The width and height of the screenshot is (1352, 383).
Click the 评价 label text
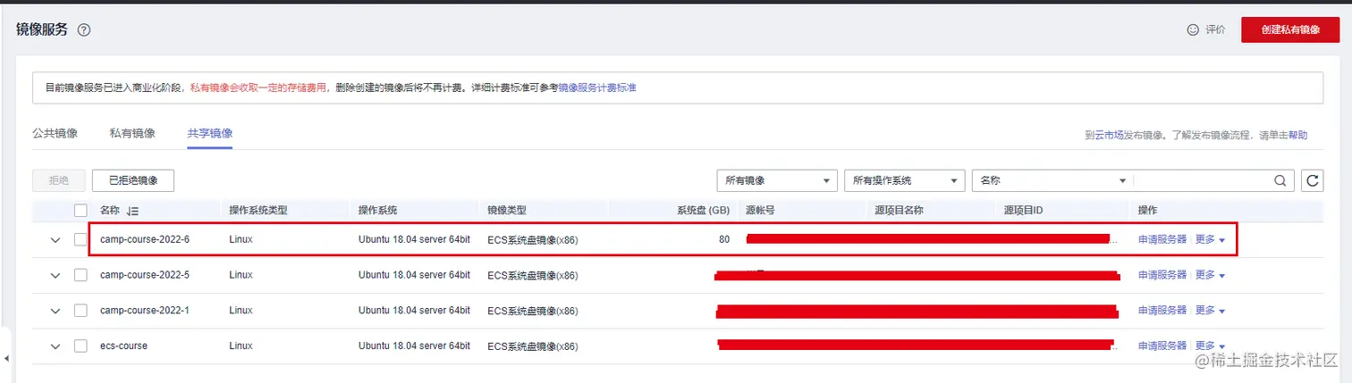[1215, 29]
